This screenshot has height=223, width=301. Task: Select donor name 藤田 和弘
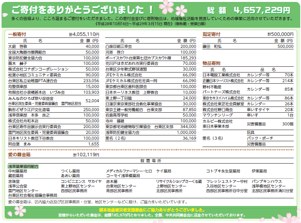tap(212, 46)
